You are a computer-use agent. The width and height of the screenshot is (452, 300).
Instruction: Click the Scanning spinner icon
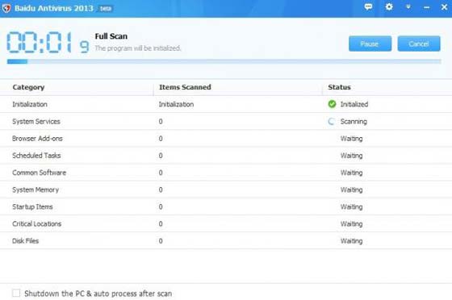click(x=332, y=121)
